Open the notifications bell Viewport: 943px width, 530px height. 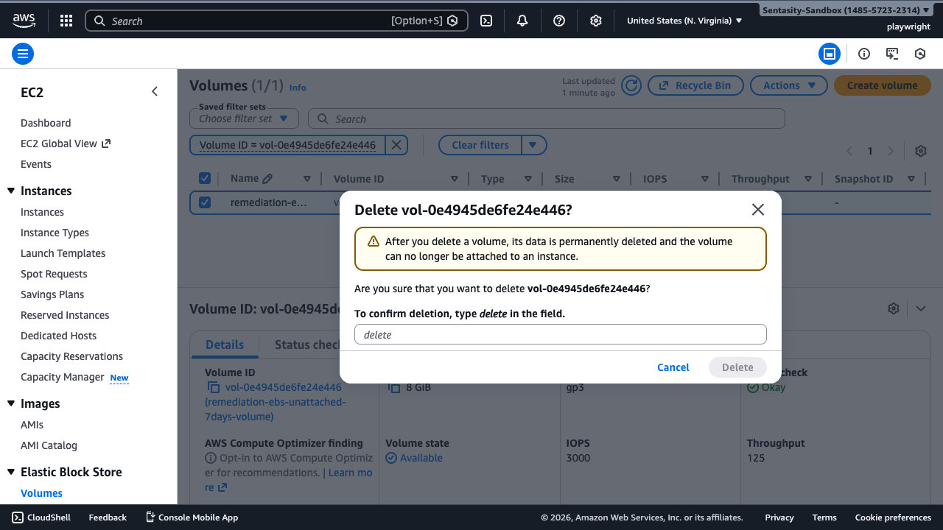coord(522,20)
